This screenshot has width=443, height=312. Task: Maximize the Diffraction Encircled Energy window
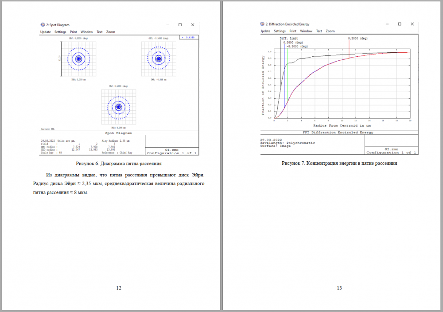(400, 24)
